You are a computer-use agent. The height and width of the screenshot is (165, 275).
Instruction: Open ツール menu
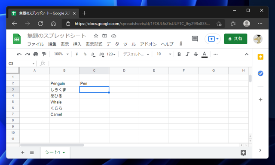click(129, 44)
